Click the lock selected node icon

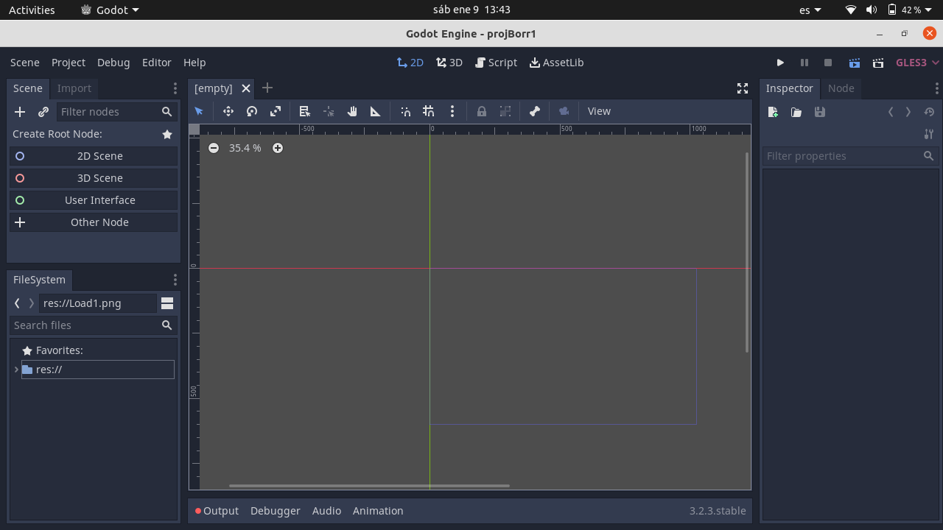pyautogui.click(x=482, y=111)
